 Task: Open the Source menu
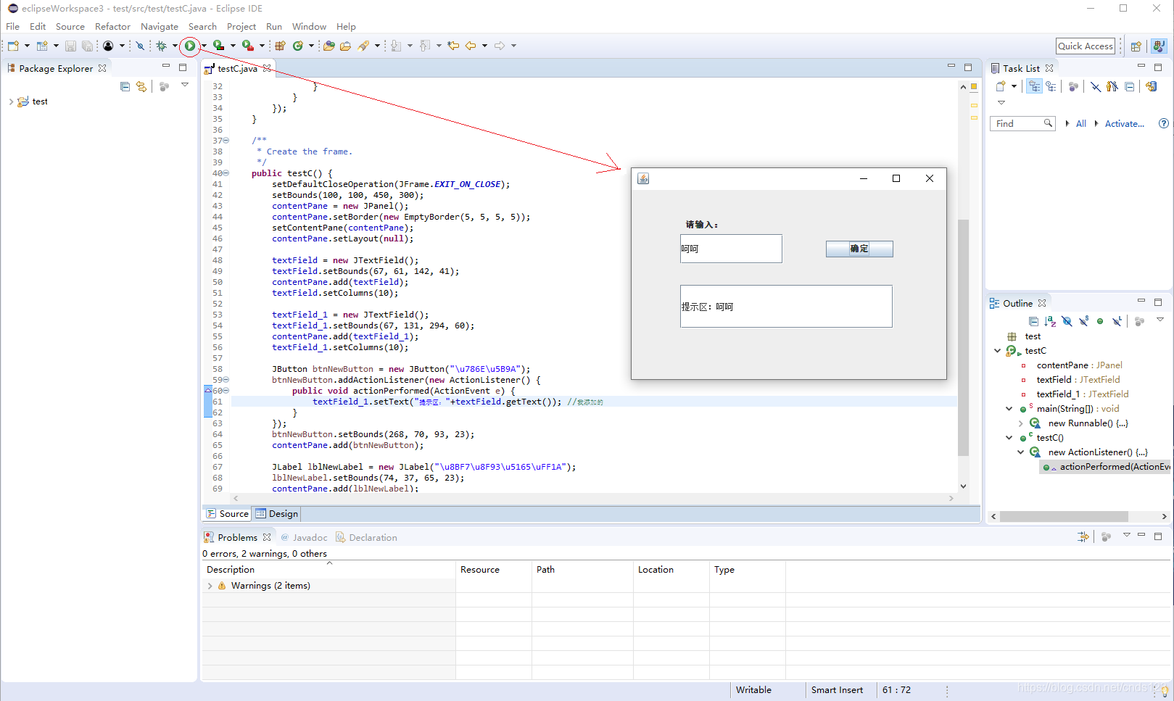pyautogui.click(x=70, y=26)
